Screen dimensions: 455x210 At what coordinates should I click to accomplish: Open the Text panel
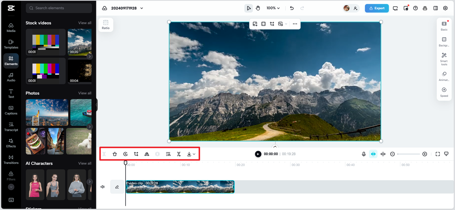point(11,93)
